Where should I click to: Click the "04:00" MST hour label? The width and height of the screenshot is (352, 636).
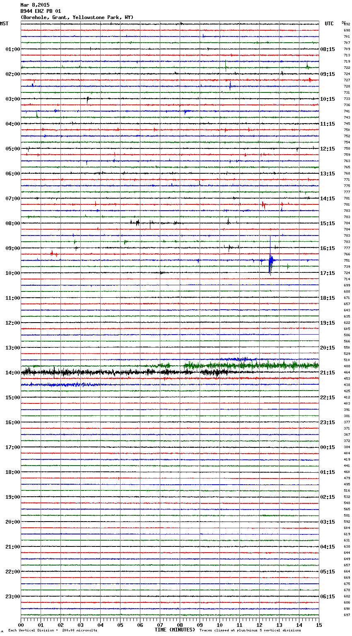click(x=13, y=124)
